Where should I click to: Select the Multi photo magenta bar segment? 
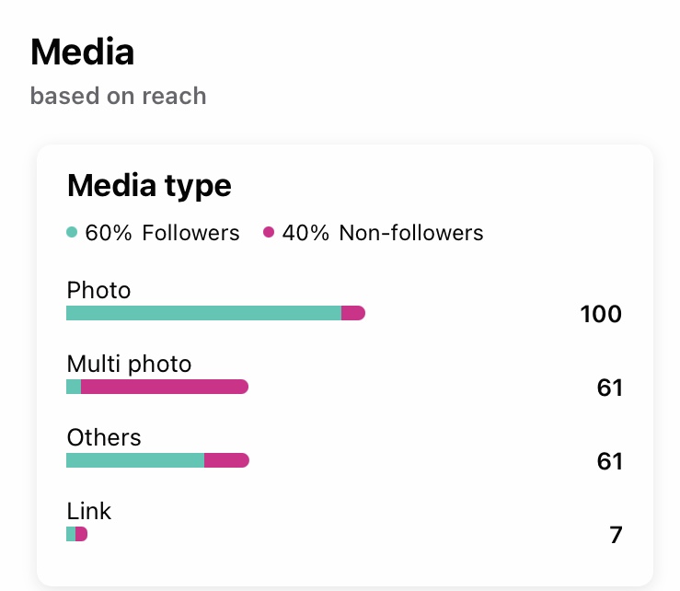(x=165, y=387)
